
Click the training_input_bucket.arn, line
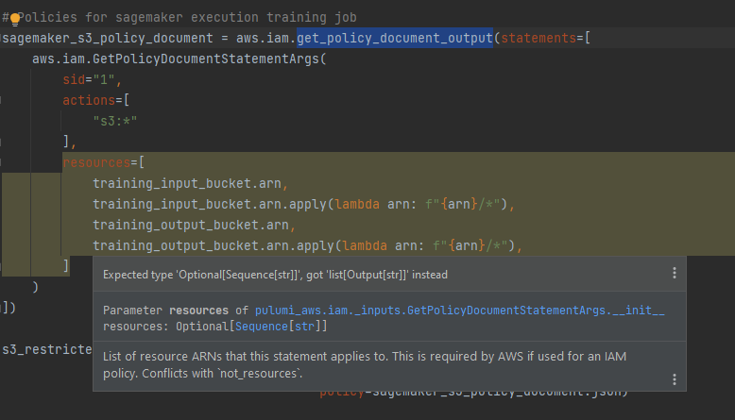pyautogui.click(x=190, y=183)
